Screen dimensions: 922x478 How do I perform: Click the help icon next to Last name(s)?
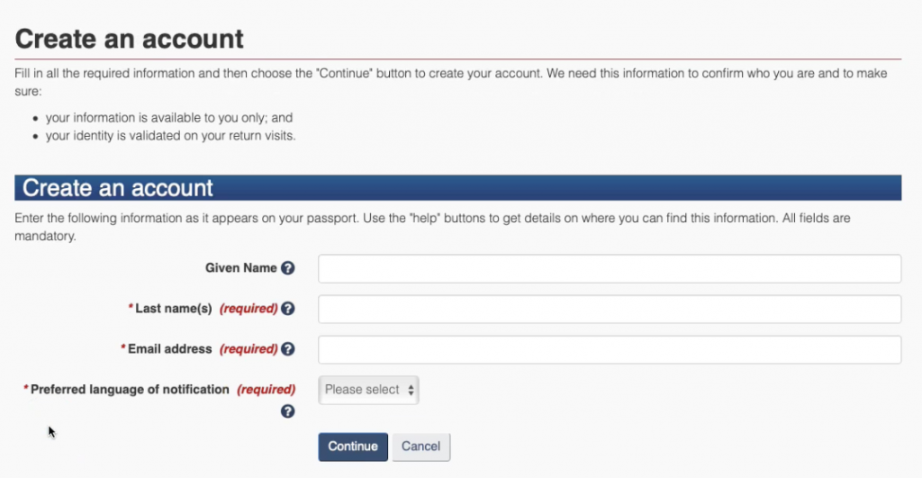(x=288, y=309)
